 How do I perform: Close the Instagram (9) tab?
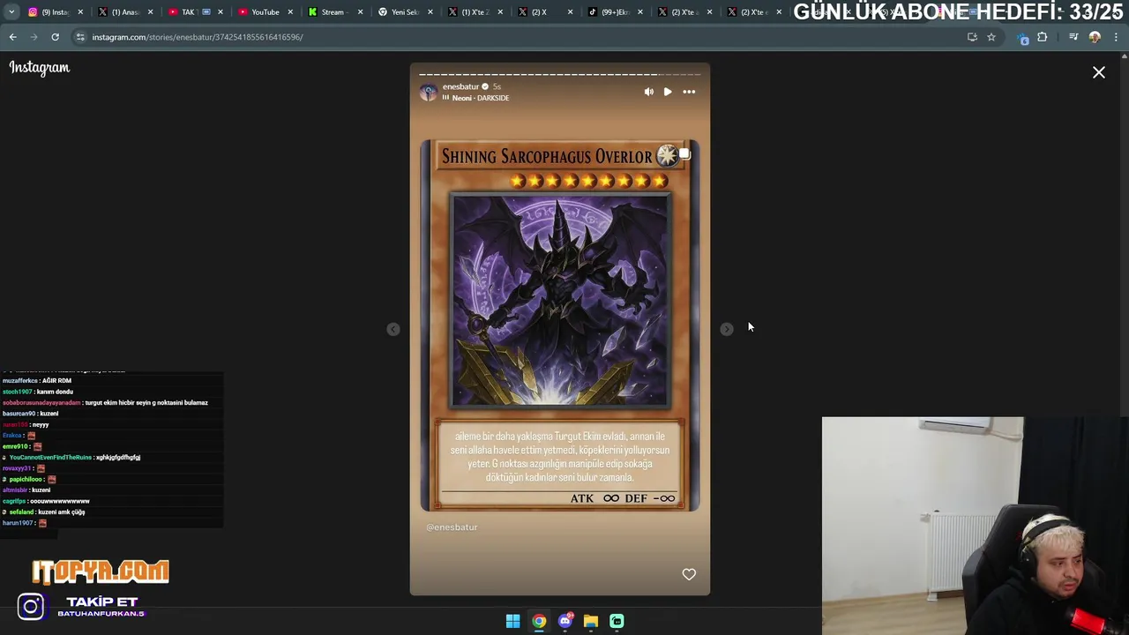click(x=80, y=12)
